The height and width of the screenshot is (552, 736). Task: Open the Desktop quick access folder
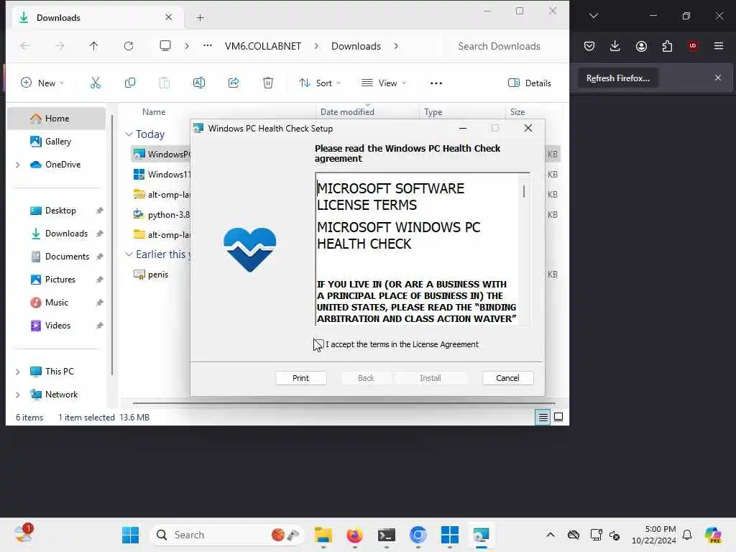coord(60,211)
